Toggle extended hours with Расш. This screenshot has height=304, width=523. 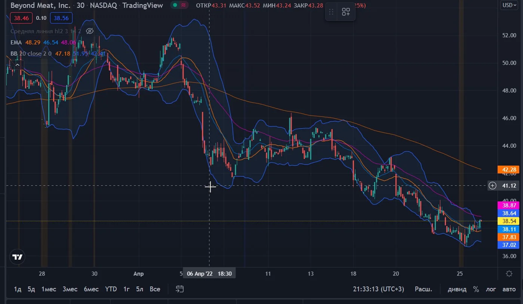point(424,289)
